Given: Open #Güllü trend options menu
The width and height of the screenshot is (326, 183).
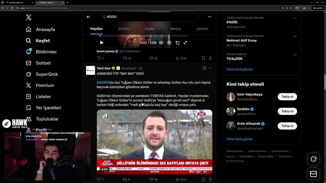Looking at the screenshot, I should pos(295,18).
